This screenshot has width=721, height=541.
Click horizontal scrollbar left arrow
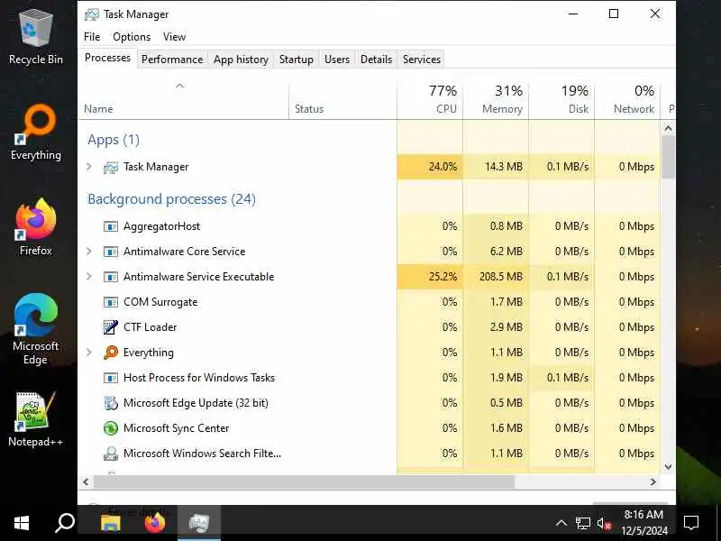point(86,482)
